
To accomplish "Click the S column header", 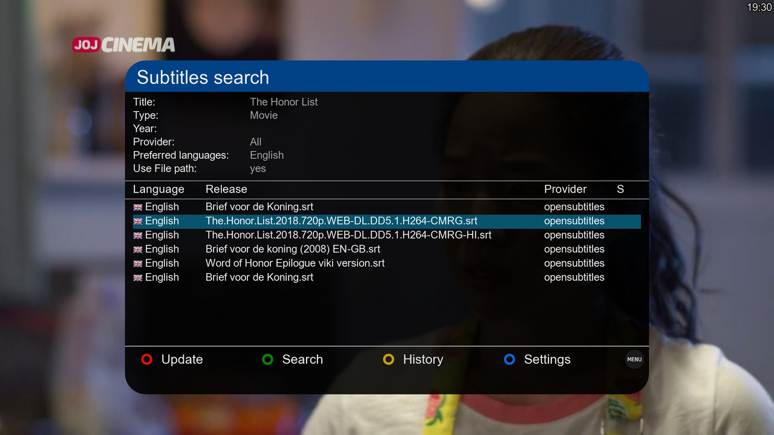I will [620, 189].
